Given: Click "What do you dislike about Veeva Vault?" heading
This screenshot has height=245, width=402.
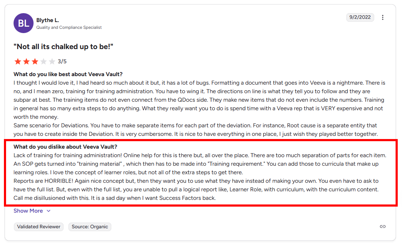Looking at the screenshot, I should [x=65, y=147].
